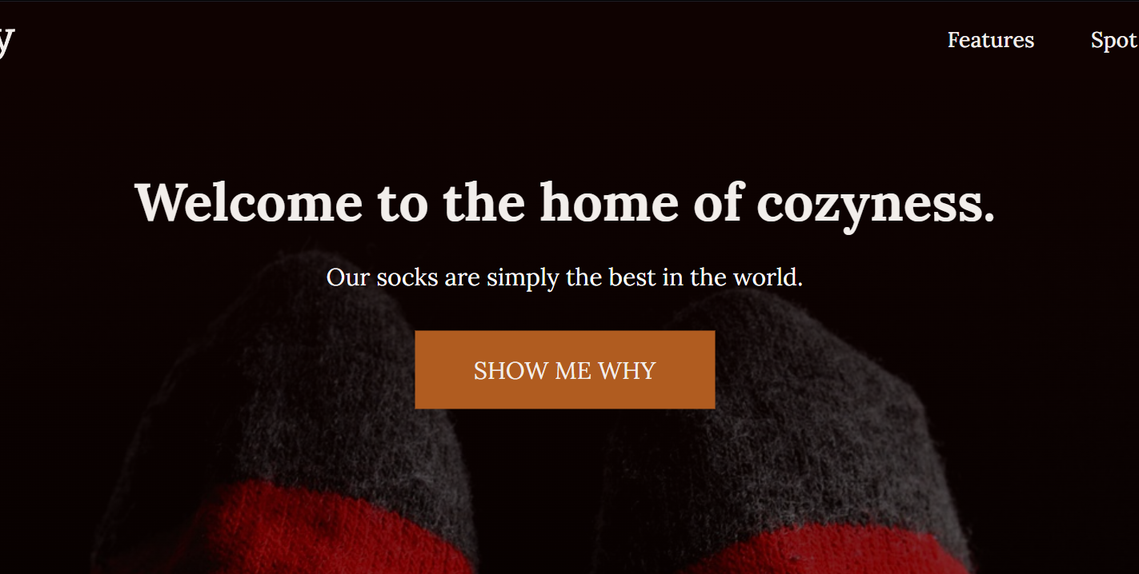Click the red stripe on the left sock
The width and height of the screenshot is (1139, 574).
[320, 532]
